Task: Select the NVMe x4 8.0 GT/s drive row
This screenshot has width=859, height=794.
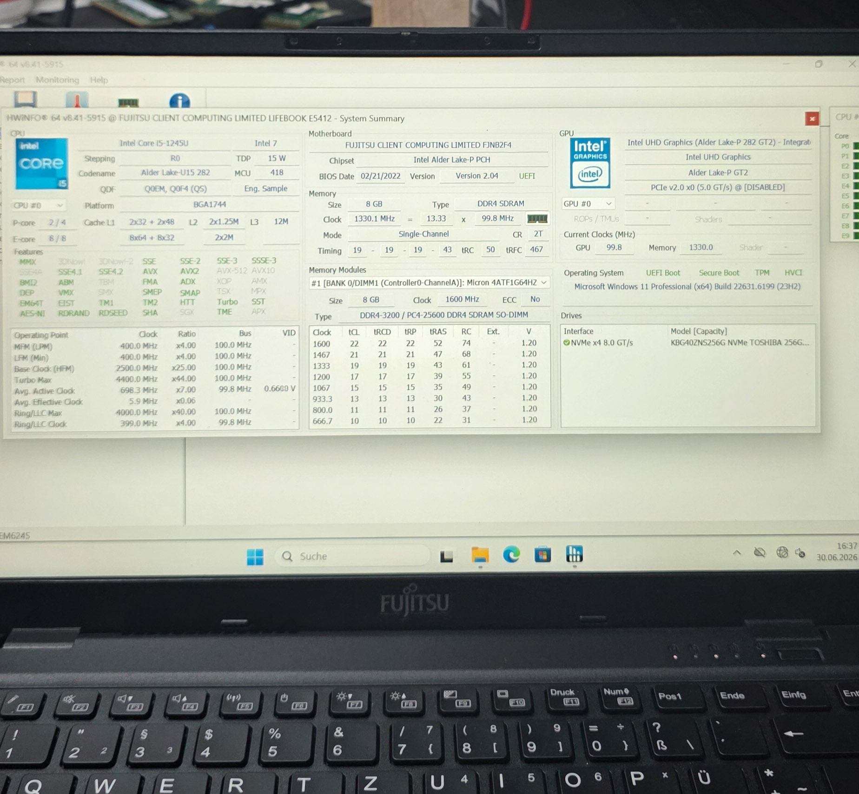Action: 688,343
